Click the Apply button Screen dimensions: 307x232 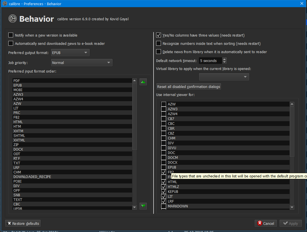coord(291,223)
